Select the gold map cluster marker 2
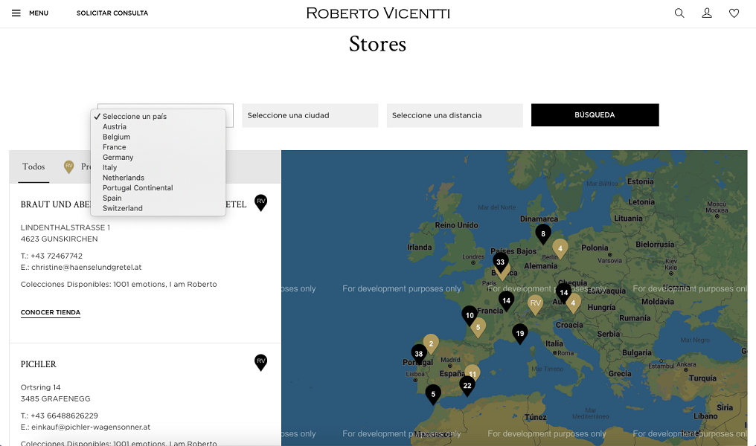 click(431, 344)
